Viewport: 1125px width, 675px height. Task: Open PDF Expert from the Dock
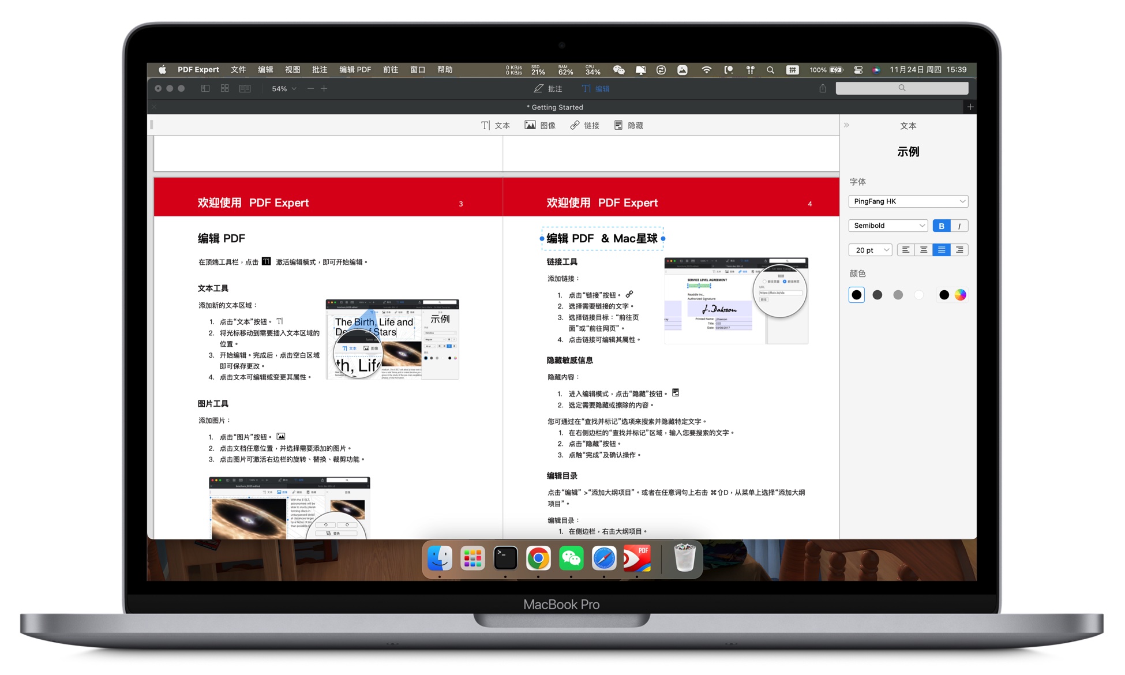coord(637,558)
